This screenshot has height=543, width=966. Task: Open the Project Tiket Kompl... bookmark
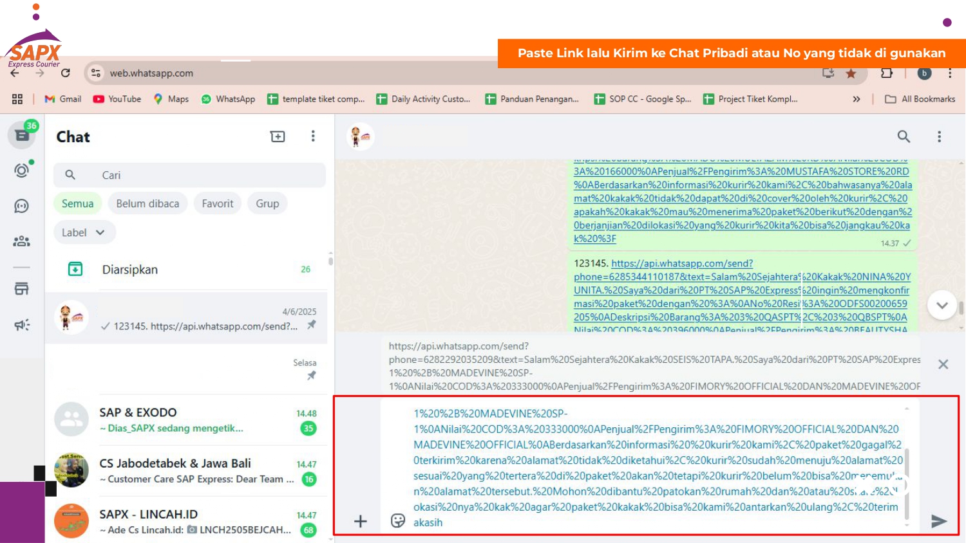click(751, 99)
